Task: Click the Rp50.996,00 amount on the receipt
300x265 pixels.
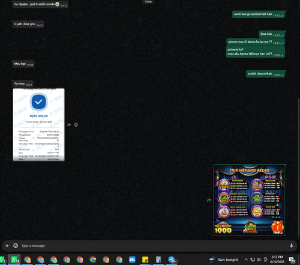Action: 39,116
